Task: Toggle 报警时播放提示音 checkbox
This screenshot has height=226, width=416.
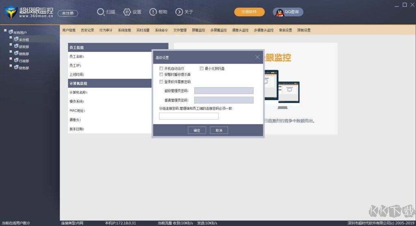Action: pos(161,74)
